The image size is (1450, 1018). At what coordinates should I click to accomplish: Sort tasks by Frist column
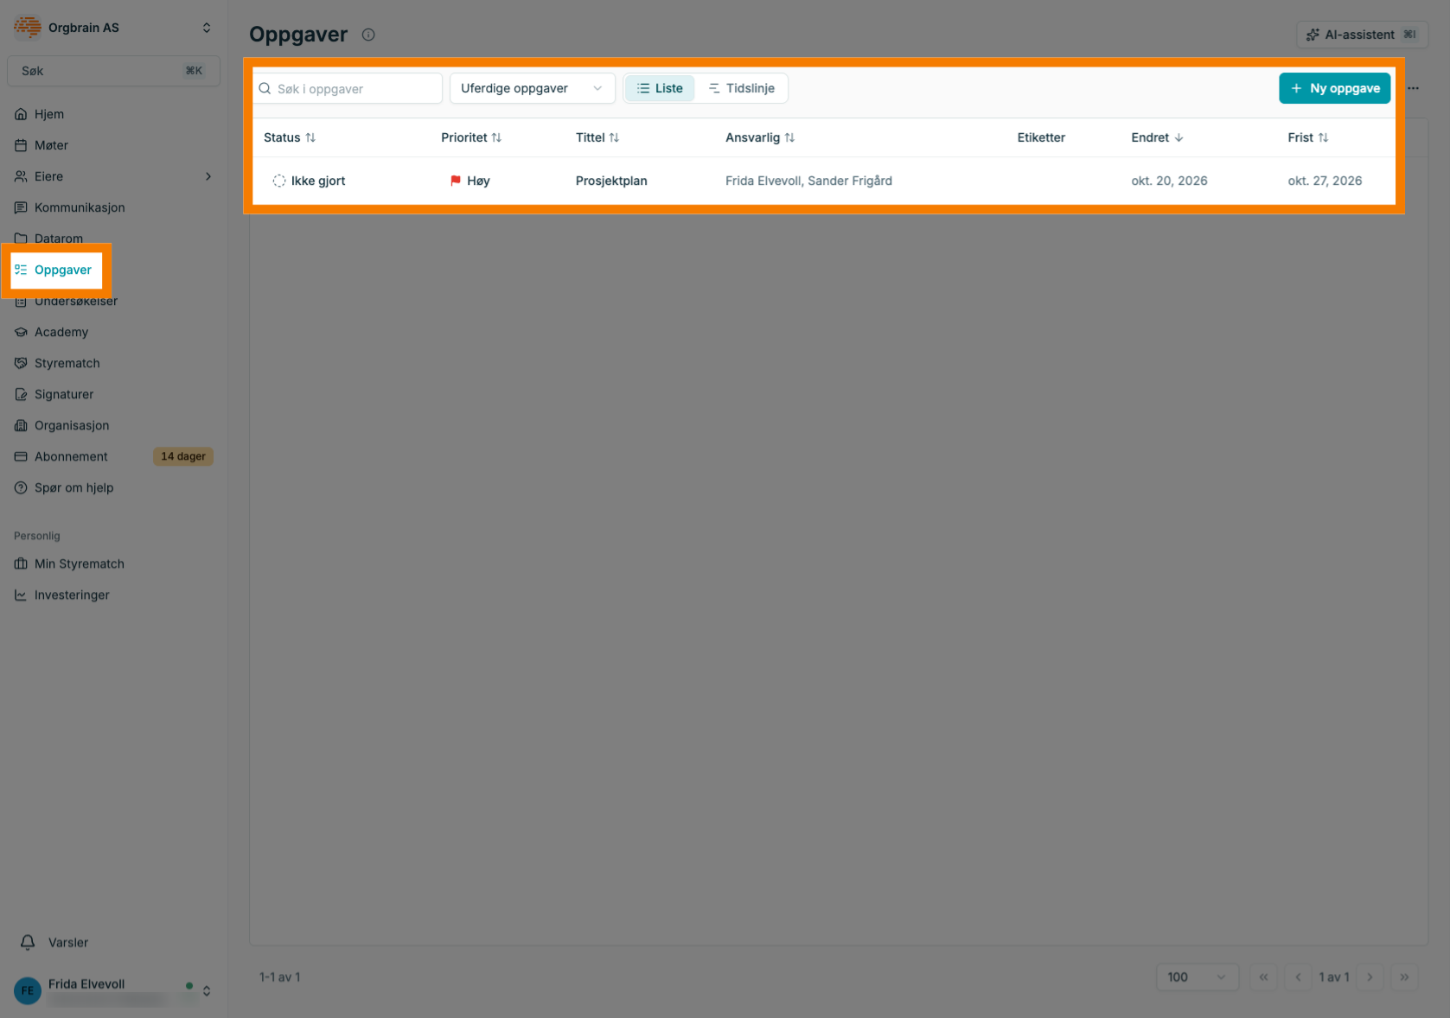coord(1307,137)
